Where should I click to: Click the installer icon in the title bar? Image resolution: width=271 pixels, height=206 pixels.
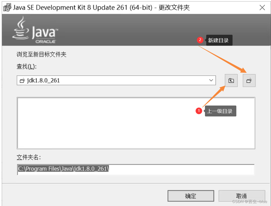click(7, 8)
